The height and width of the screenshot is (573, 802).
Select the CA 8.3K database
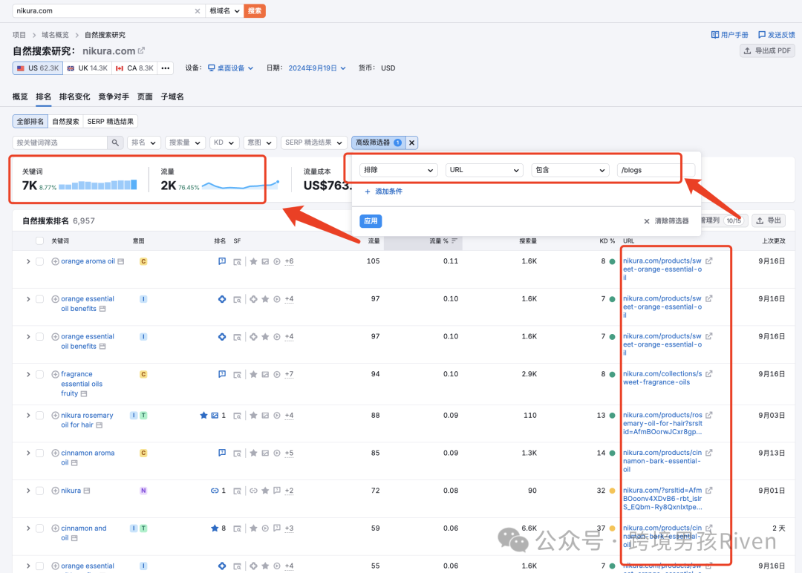134,68
